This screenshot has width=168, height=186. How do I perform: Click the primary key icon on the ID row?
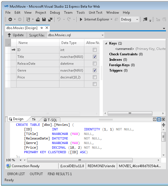coord(13,50)
